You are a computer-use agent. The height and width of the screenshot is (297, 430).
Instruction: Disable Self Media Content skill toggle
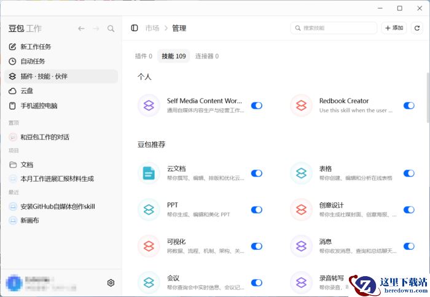click(x=257, y=105)
